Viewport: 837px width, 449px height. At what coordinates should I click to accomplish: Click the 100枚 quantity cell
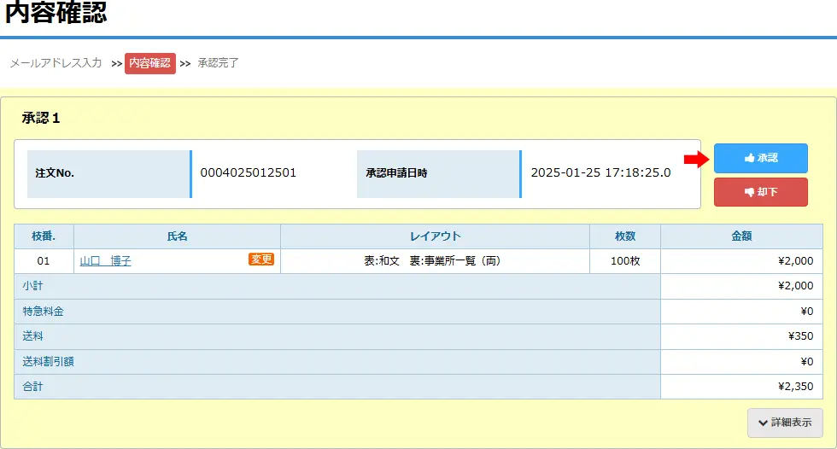click(x=624, y=261)
